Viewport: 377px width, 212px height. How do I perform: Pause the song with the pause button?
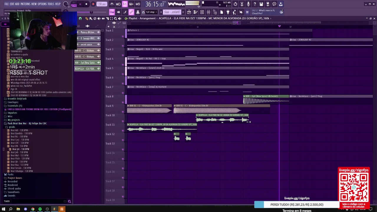point(80,4)
